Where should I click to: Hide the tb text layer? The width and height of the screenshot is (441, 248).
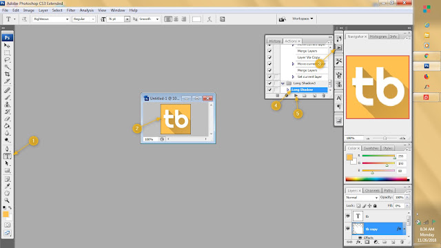click(x=348, y=216)
